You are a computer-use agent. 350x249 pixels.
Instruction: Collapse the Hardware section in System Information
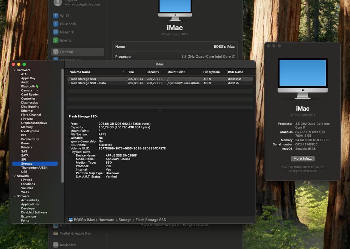pyautogui.click(x=15, y=70)
